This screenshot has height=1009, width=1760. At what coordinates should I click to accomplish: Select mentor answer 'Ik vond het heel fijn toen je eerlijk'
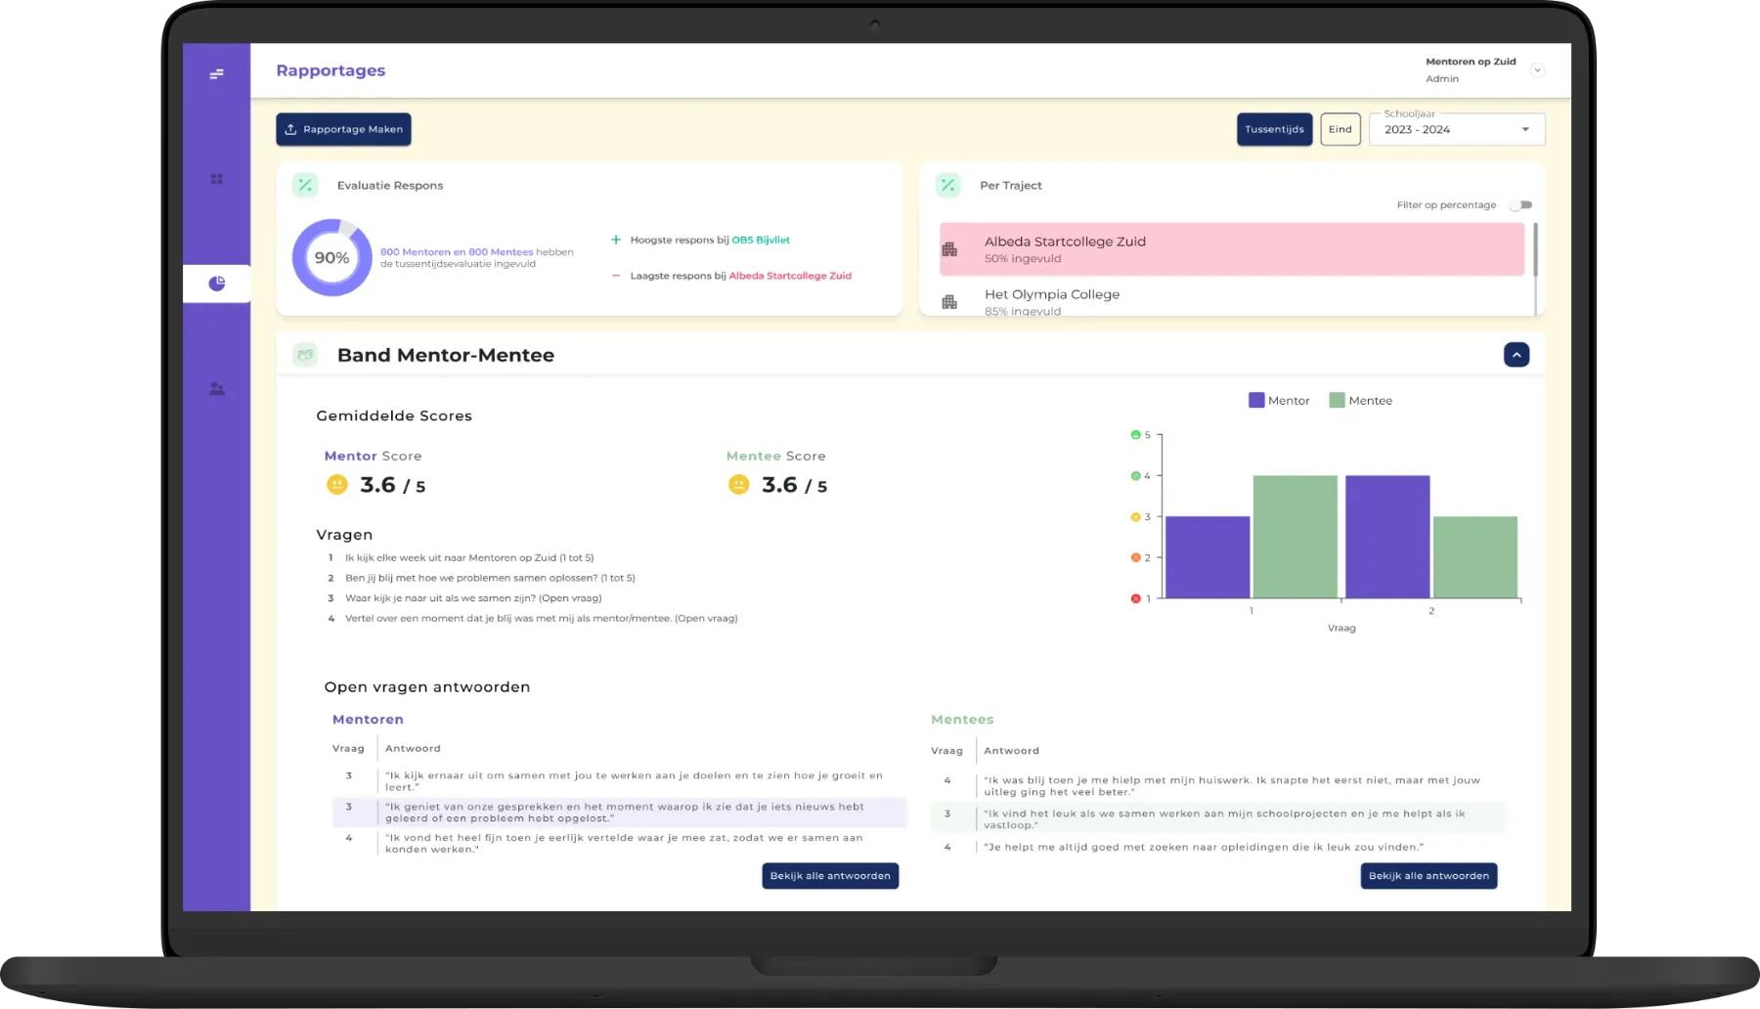(x=620, y=844)
